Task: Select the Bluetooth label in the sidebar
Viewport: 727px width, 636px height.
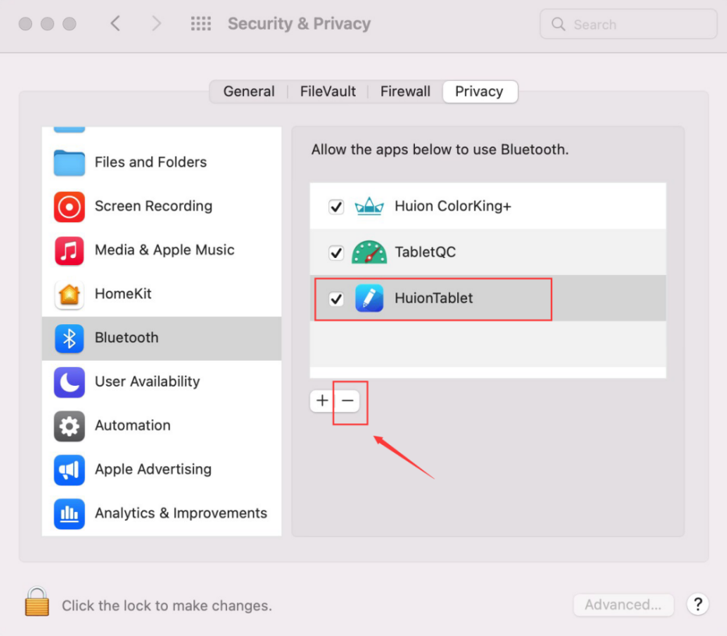Action: (126, 337)
